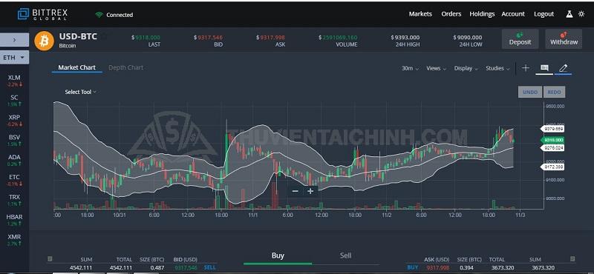Select XMR in the market list

[14, 240]
